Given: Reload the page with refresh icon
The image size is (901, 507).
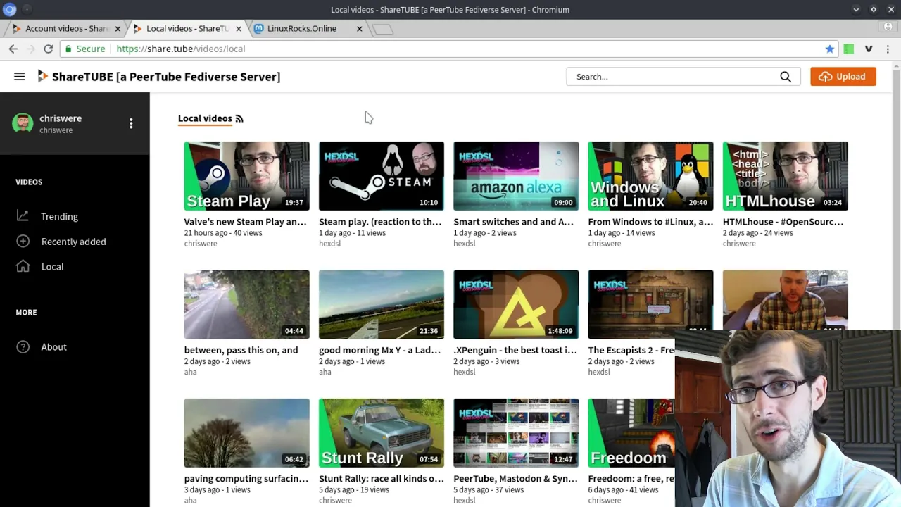Looking at the screenshot, I should (x=48, y=49).
